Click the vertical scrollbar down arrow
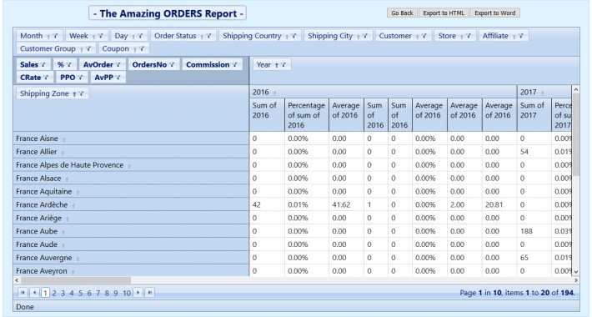 point(576,272)
